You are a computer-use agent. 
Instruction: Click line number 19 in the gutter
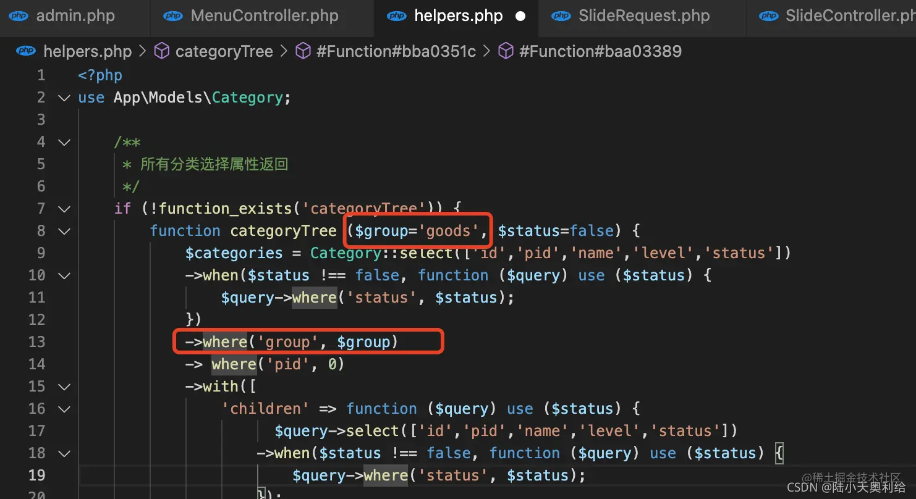(x=37, y=476)
